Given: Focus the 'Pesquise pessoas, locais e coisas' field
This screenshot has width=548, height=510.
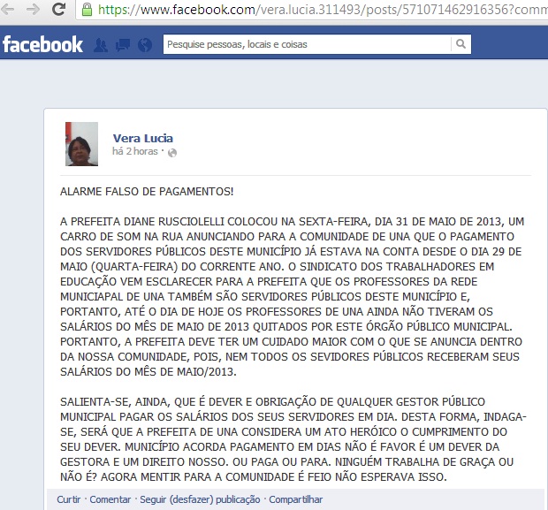Looking at the screenshot, I should coord(308,44).
